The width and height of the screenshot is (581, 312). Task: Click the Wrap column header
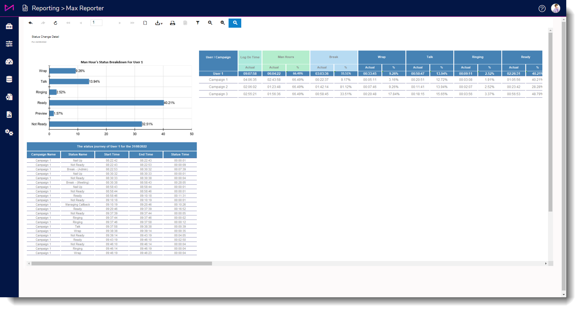coord(382,57)
